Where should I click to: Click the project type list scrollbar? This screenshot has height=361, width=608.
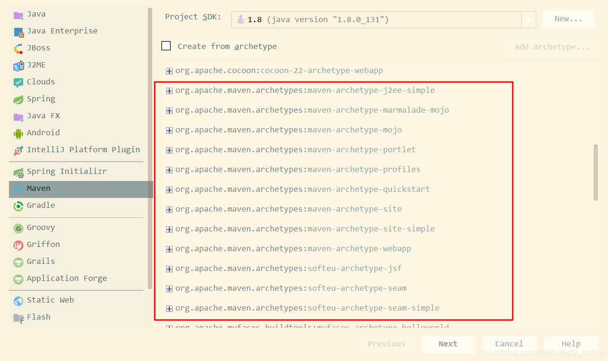150,148
